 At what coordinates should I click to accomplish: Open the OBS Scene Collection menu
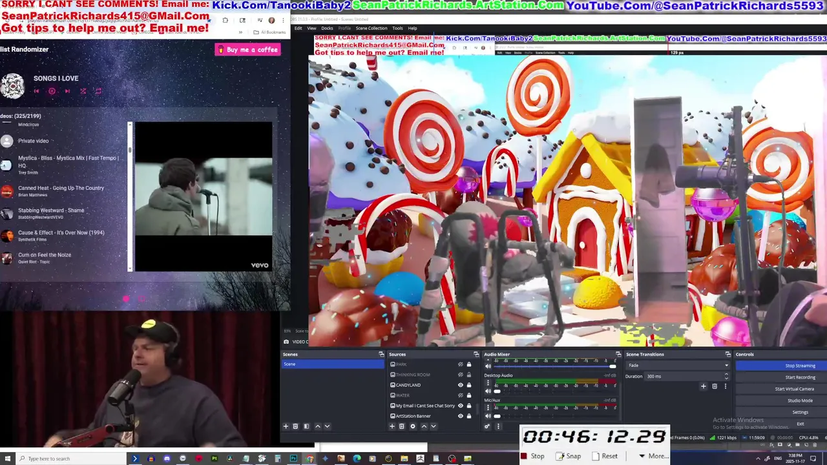372,28
